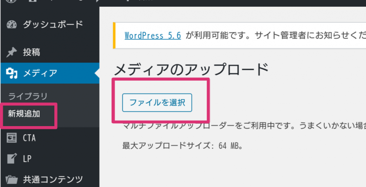
Task: Follow the WordPress 5.6 update link
Action: pos(153,36)
